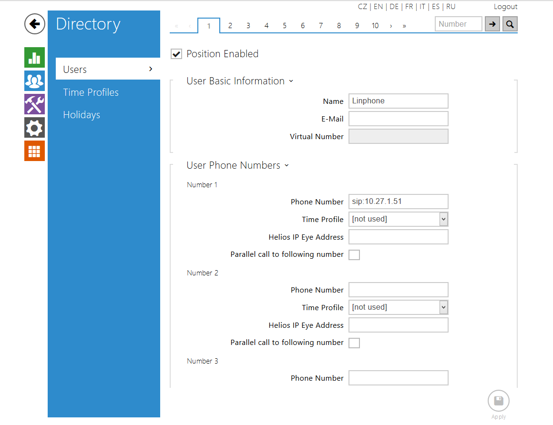Open the orange System grid icon
Viewport: 553px width, 425px height.
[35, 151]
